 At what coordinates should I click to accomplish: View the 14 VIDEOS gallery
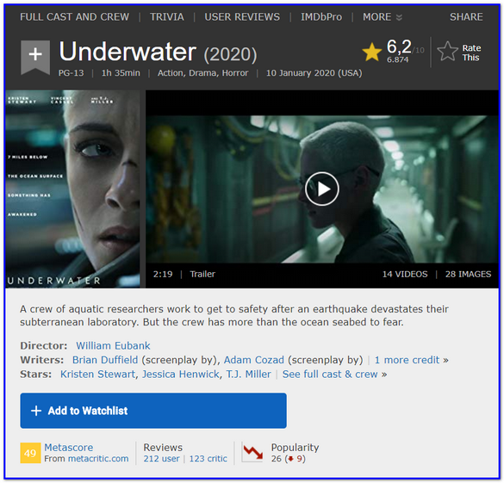point(405,274)
